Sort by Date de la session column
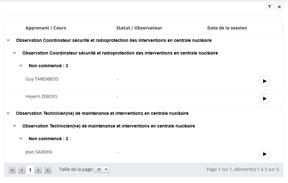This screenshot has width=288, height=183. pos(227,28)
